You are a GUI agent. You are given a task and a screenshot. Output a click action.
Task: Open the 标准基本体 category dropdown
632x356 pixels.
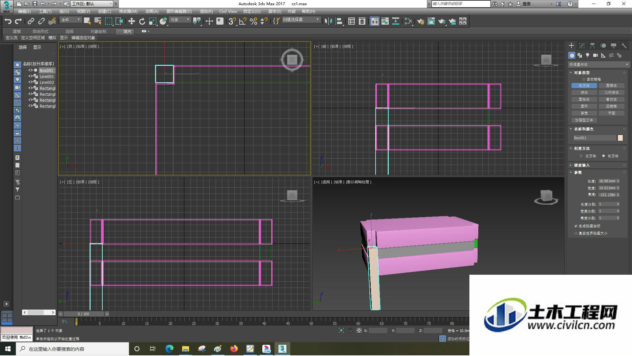click(598, 64)
